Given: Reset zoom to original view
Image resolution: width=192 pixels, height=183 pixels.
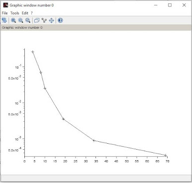Looking at the screenshot, I should 21,20.
